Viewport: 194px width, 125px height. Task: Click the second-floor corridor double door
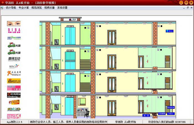112,85
